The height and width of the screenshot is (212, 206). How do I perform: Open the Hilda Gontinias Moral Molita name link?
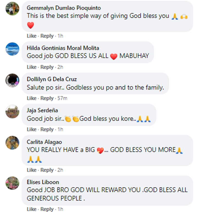(x=63, y=48)
